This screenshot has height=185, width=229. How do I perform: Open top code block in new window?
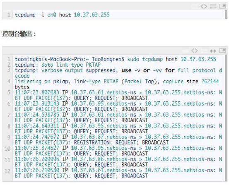[222, 6]
